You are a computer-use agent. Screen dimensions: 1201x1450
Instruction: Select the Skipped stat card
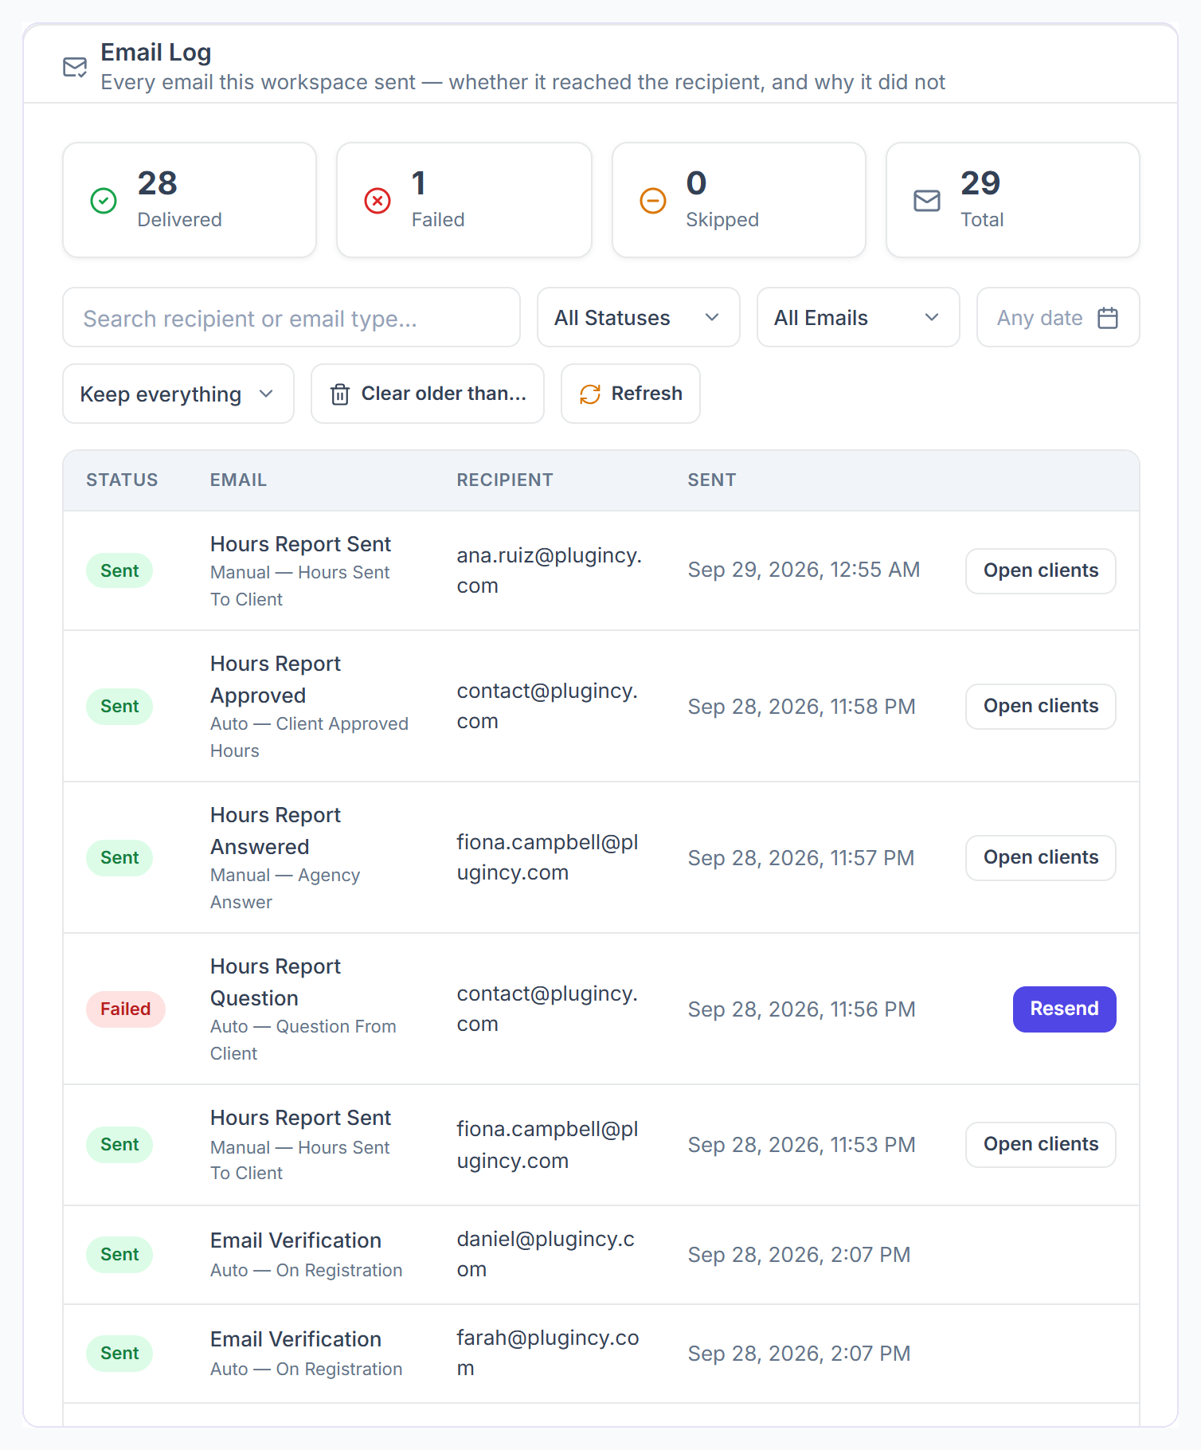pos(739,200)
